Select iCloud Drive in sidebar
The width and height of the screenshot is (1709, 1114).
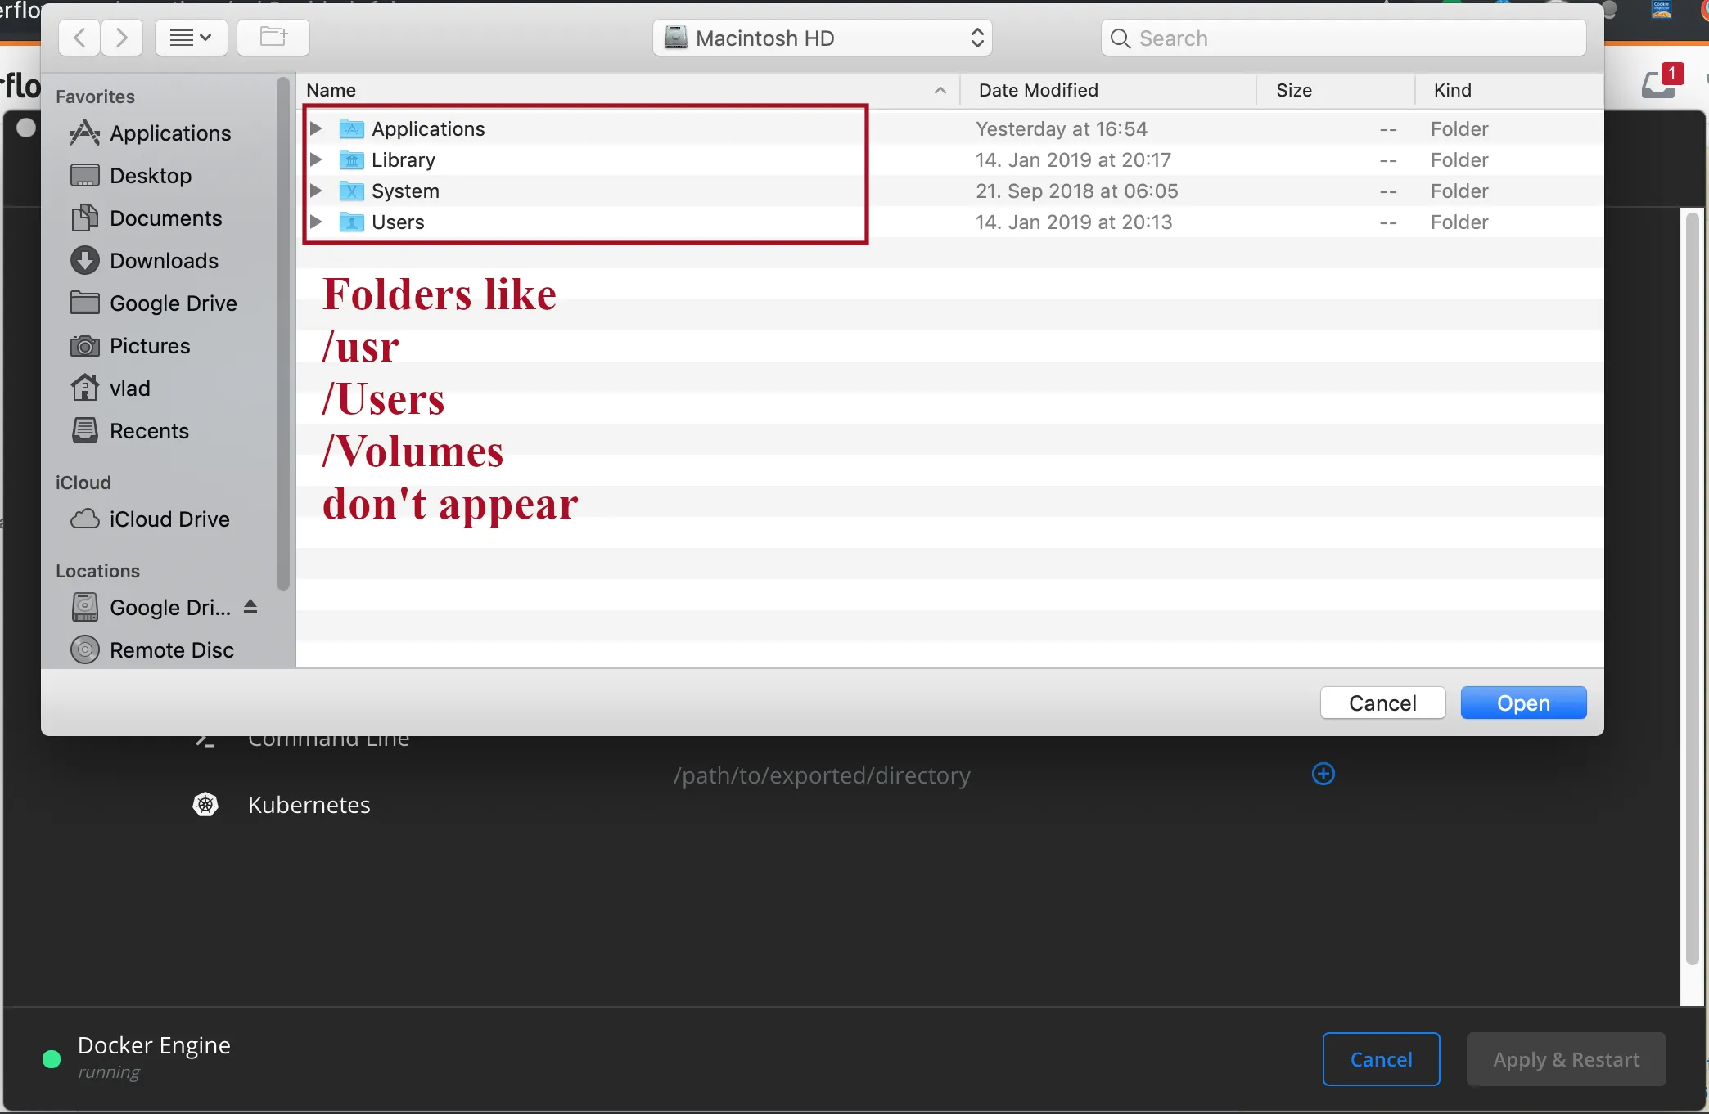(x=169, y=519)
